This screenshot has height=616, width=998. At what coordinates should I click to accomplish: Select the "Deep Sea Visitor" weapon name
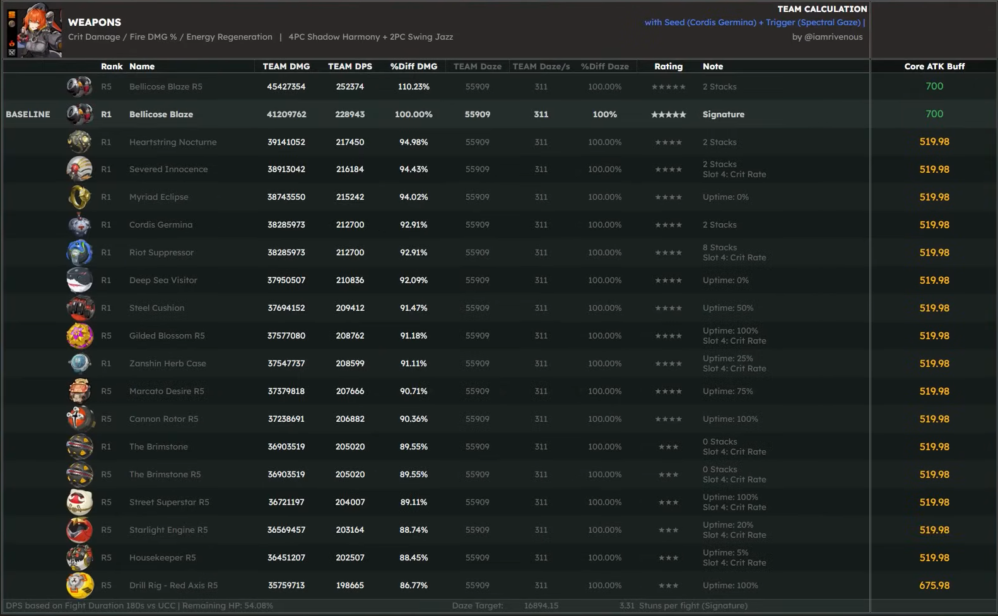[163, 280]
